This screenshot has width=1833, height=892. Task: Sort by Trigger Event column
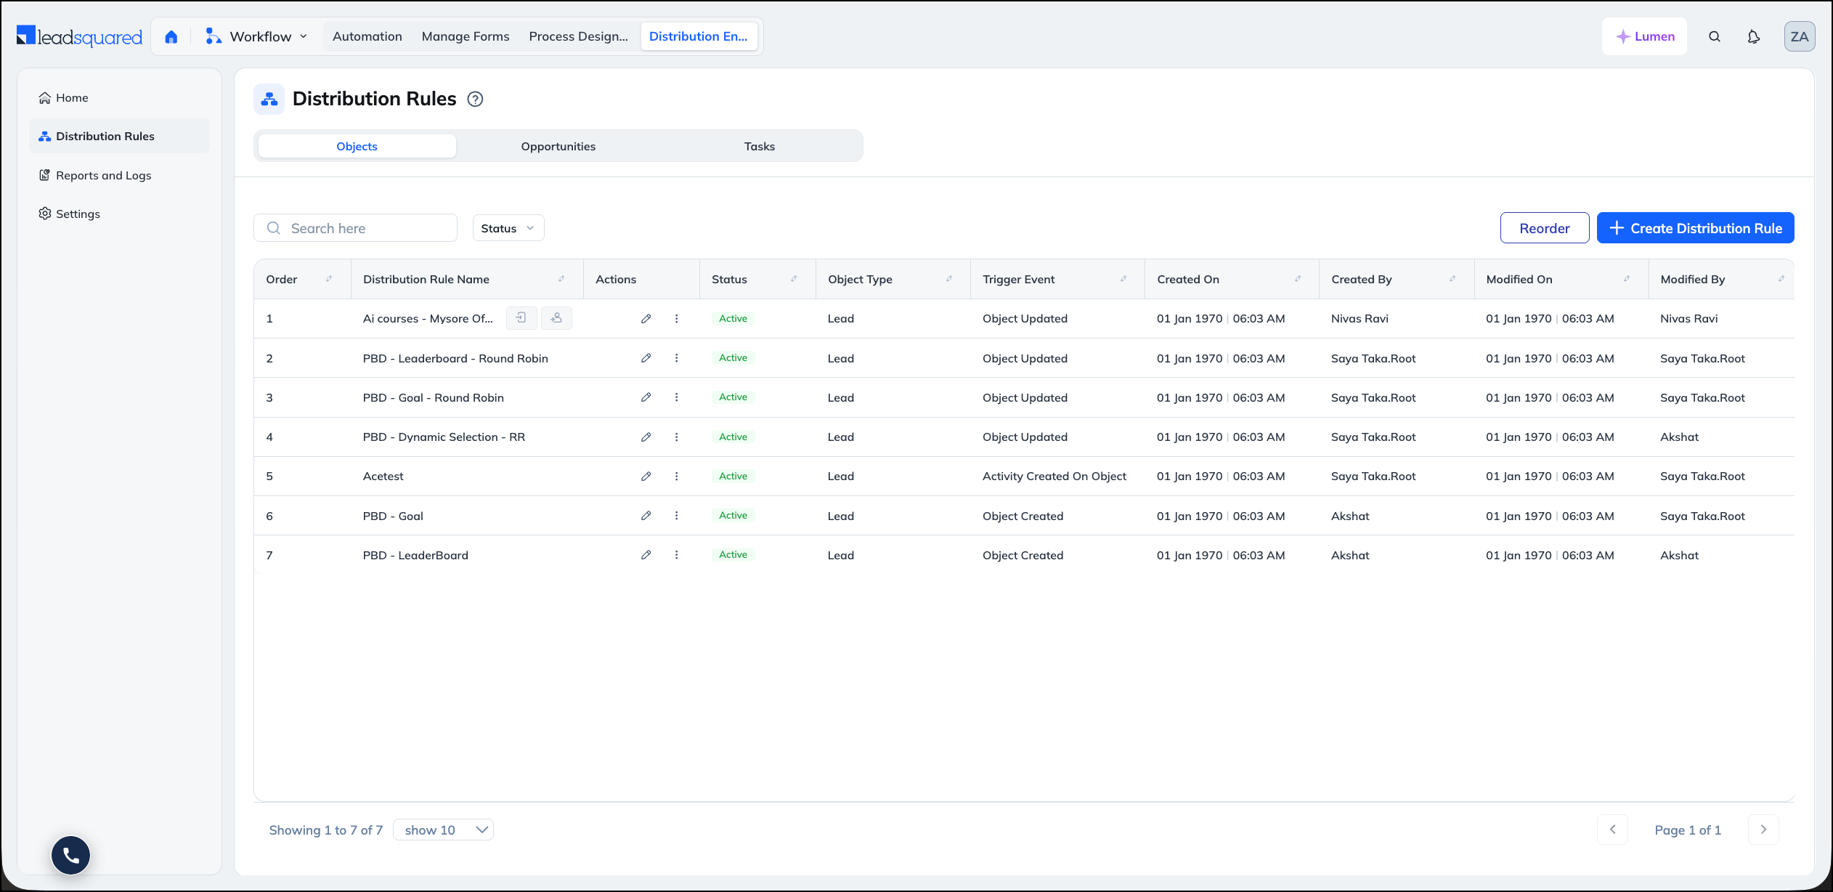point(1123,279)
